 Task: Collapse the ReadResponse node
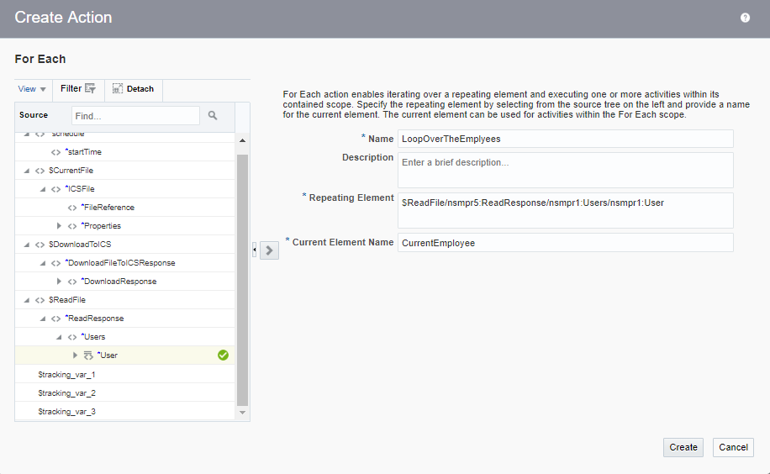[x=43, y=319]
